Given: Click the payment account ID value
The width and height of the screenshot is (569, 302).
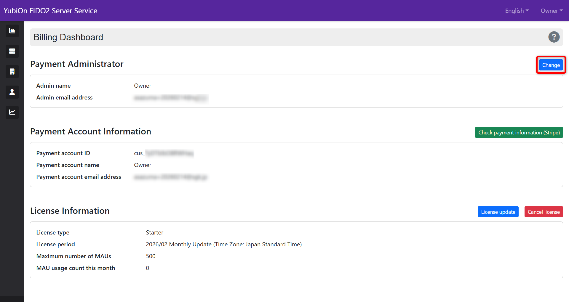Looking at the screenshot, I should click(164, 153).
